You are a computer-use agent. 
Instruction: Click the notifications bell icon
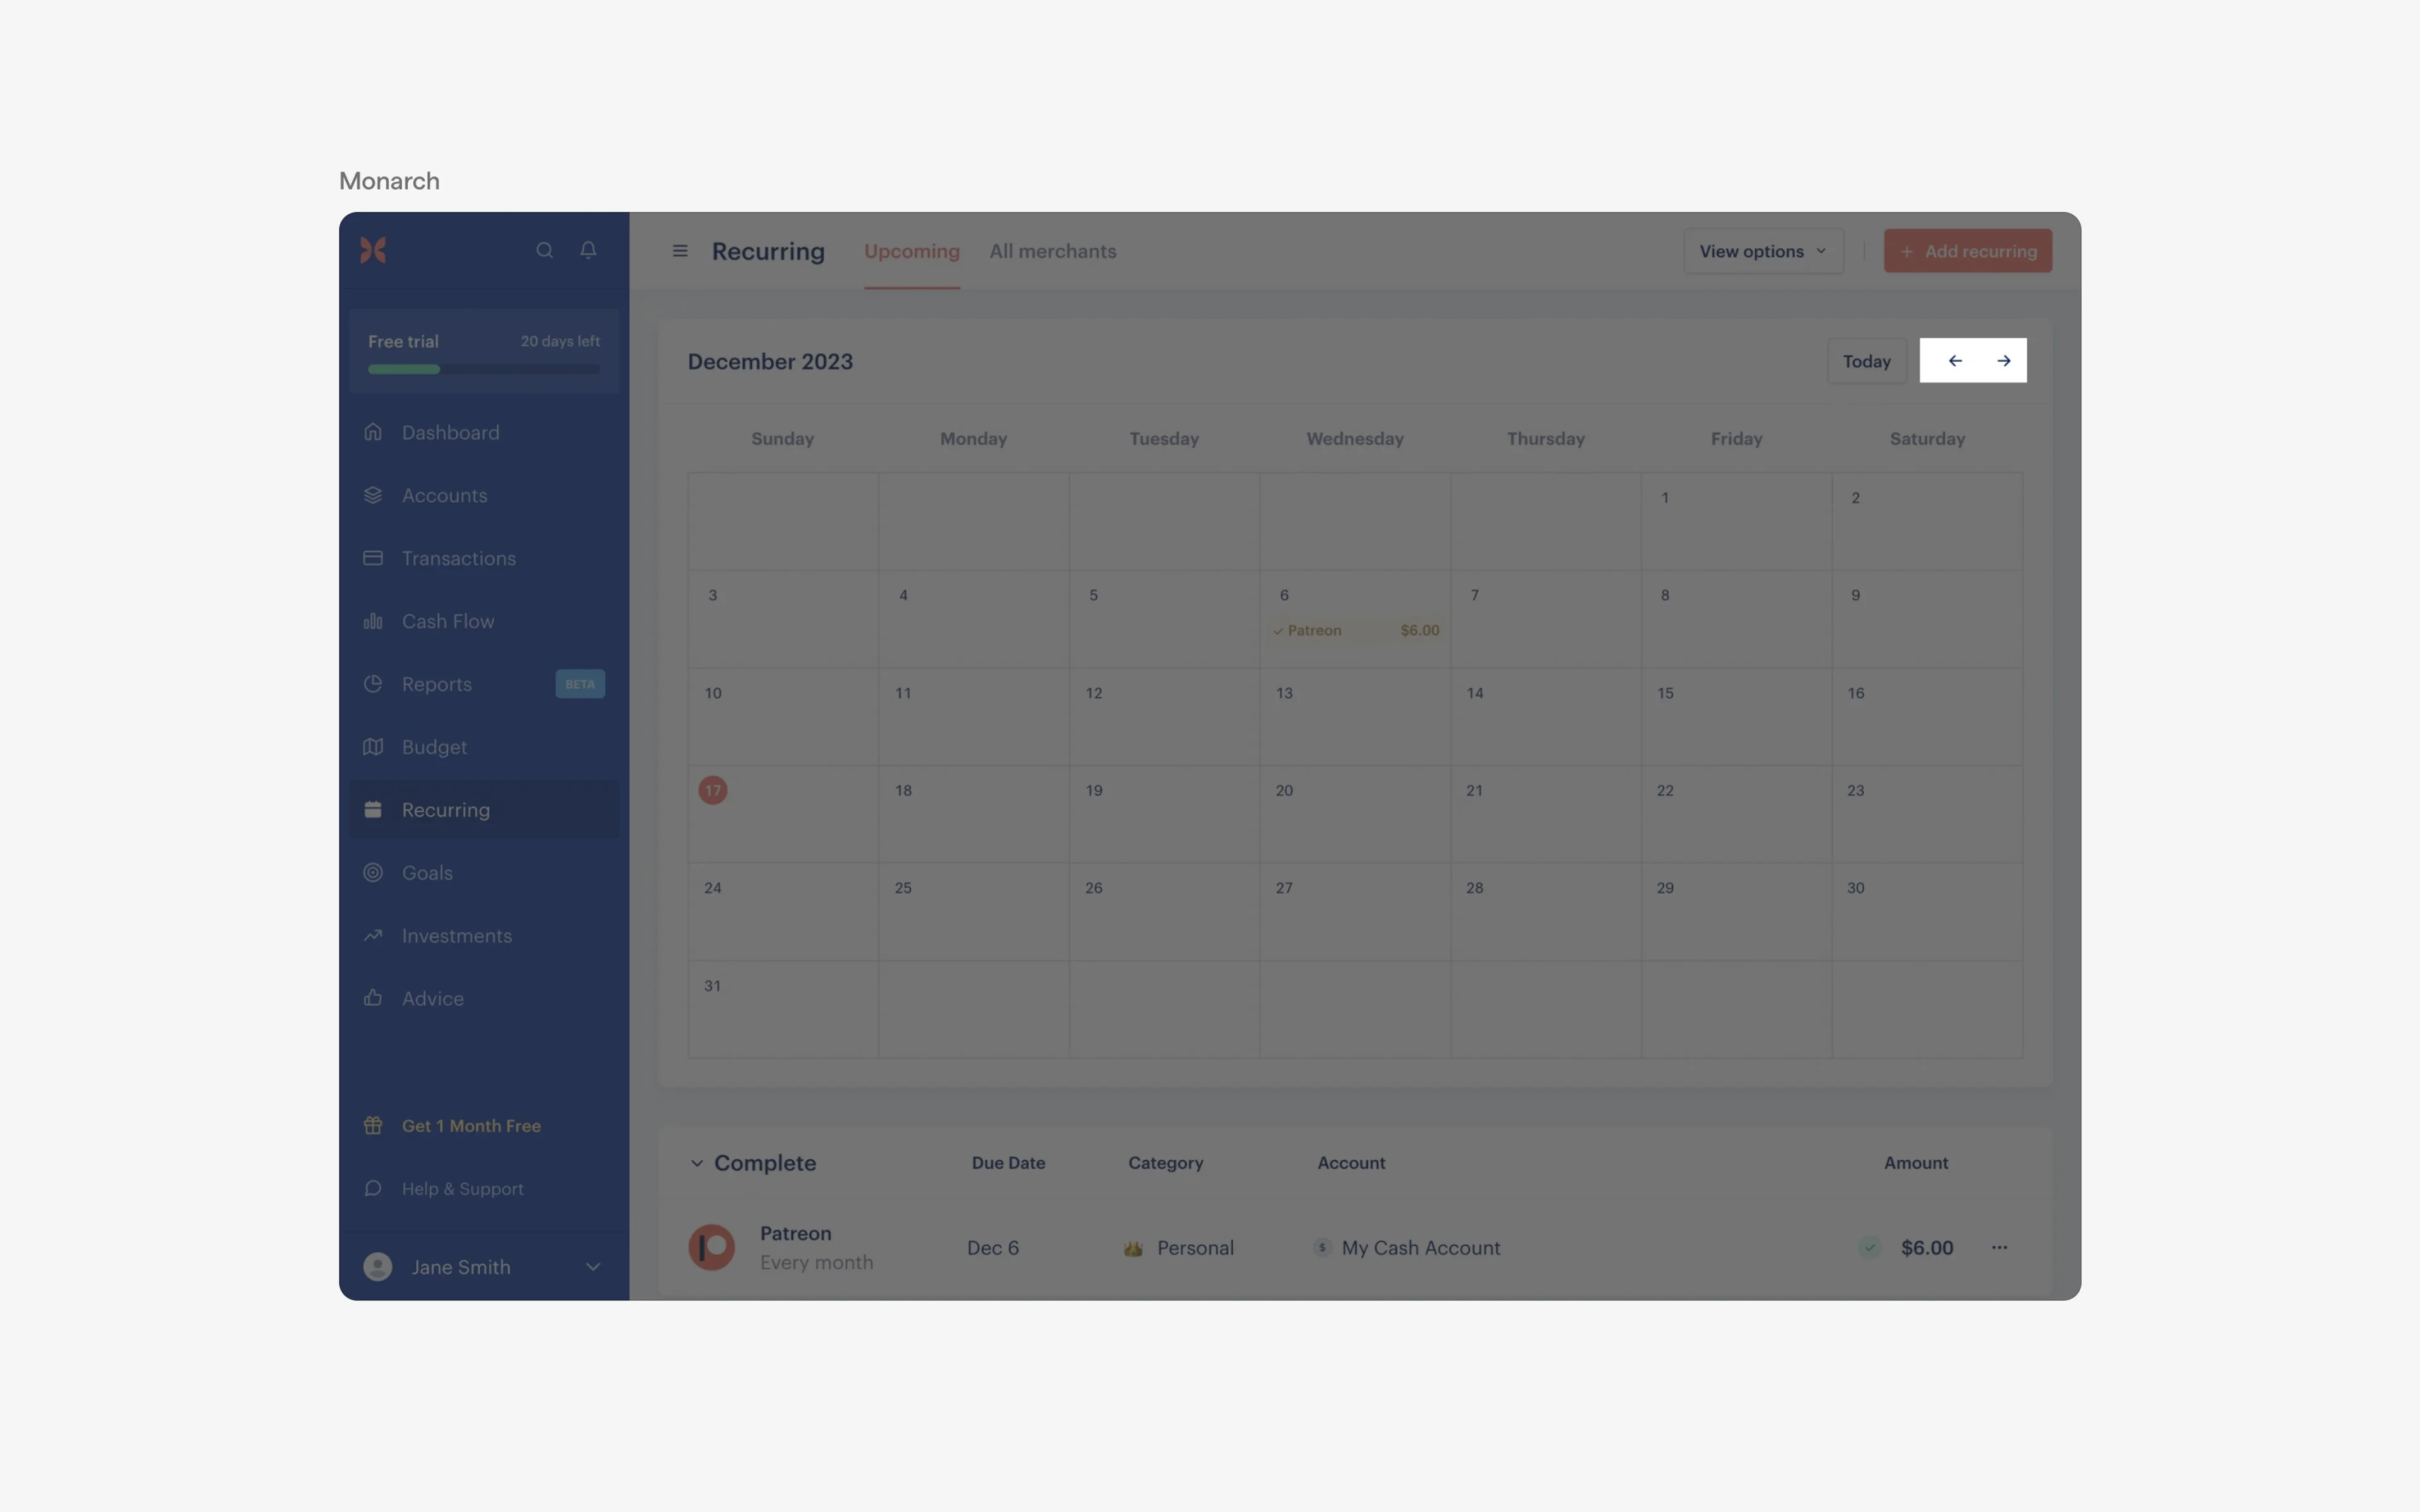[x=588, y=250]
